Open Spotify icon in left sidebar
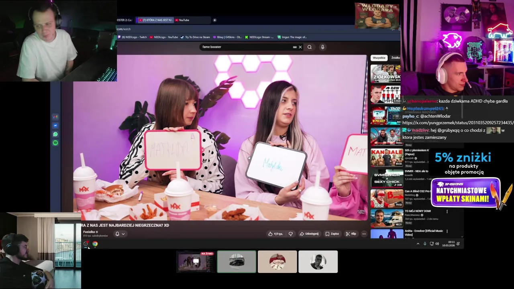Screen dimensions: 514x289 [x=55, y=143]
